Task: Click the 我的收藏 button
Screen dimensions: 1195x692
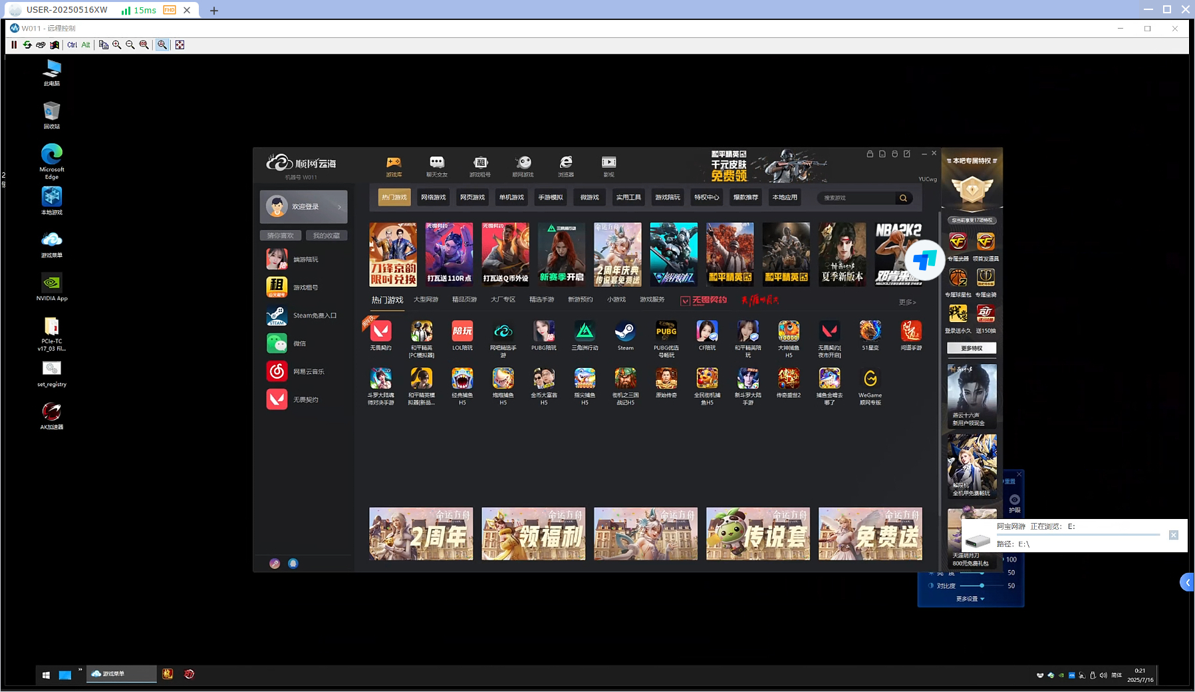Action: coord(327,236)
